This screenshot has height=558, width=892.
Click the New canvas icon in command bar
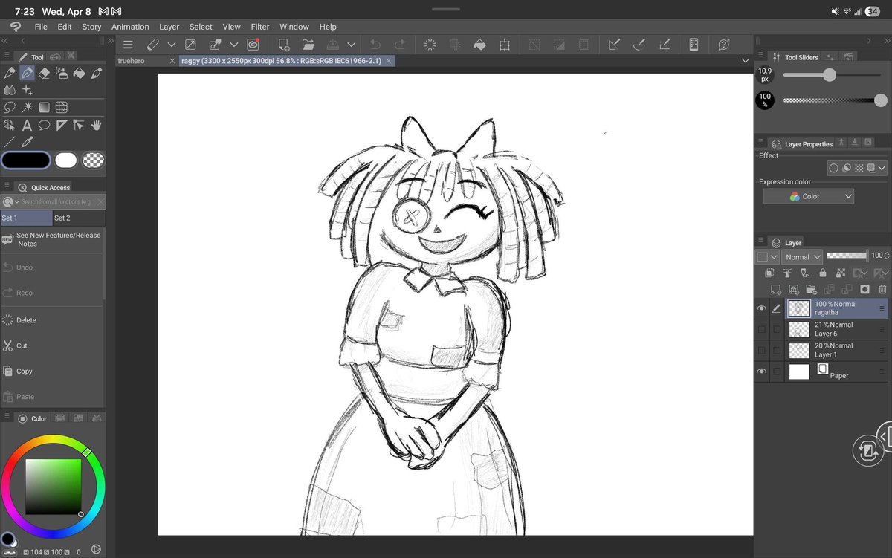284,45
